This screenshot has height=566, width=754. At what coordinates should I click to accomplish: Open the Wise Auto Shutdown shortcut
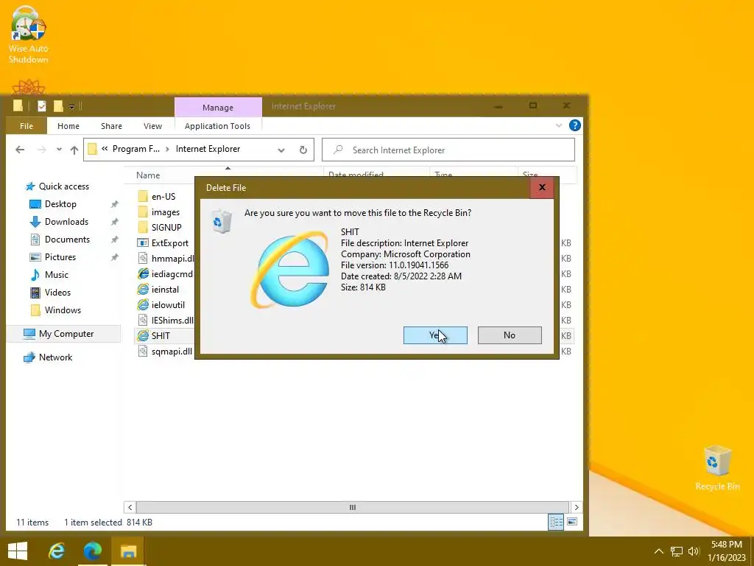pos(29,35)
